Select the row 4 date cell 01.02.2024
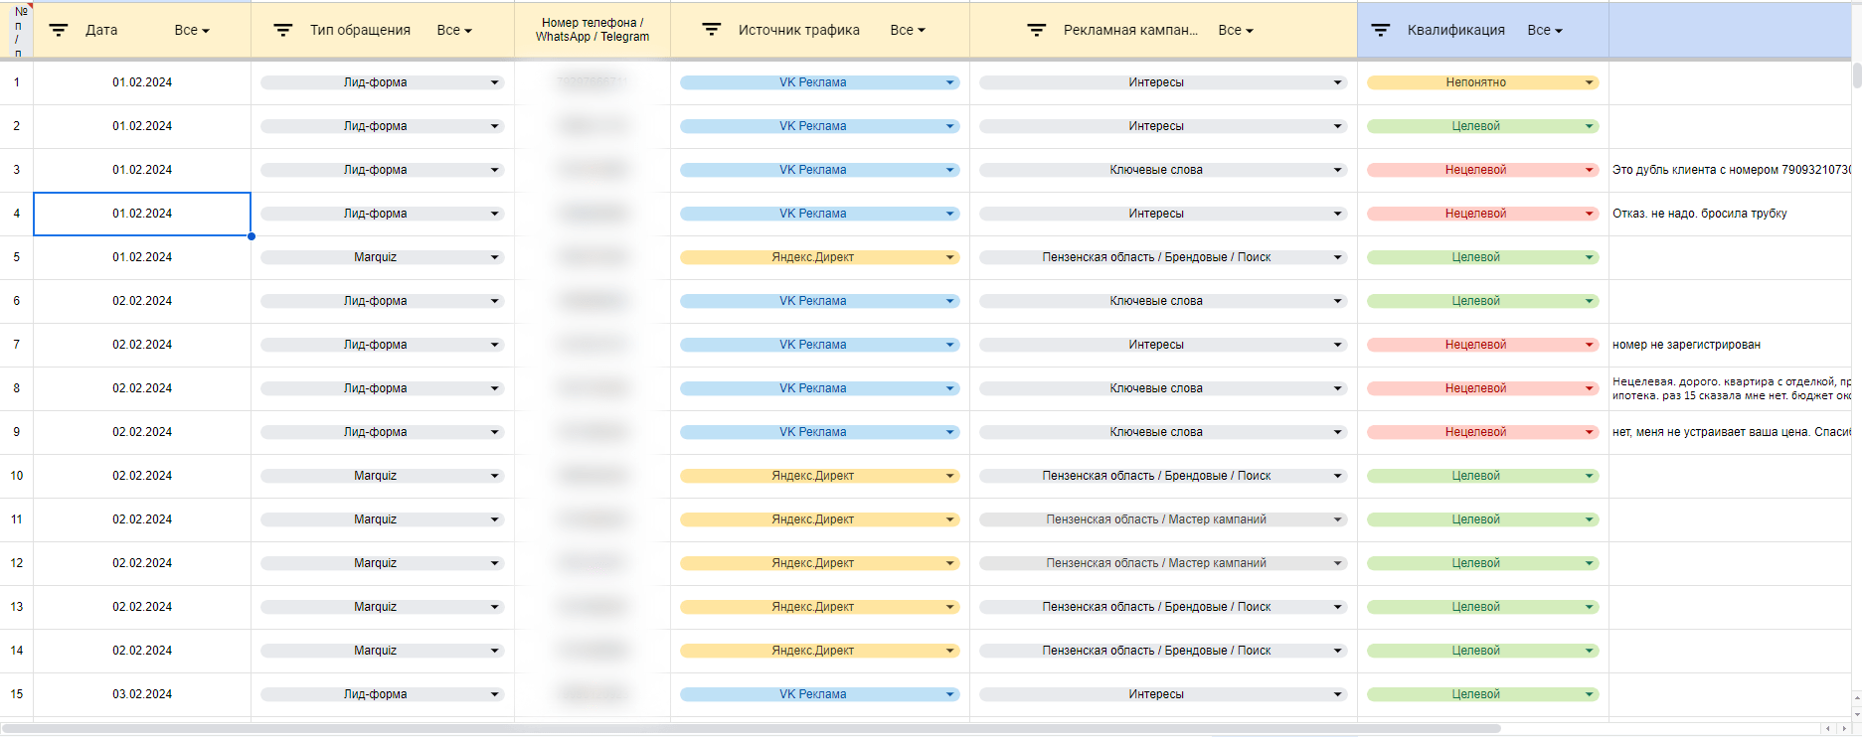The width and height of the screenshot is (1862, 737). pos(142,214)
